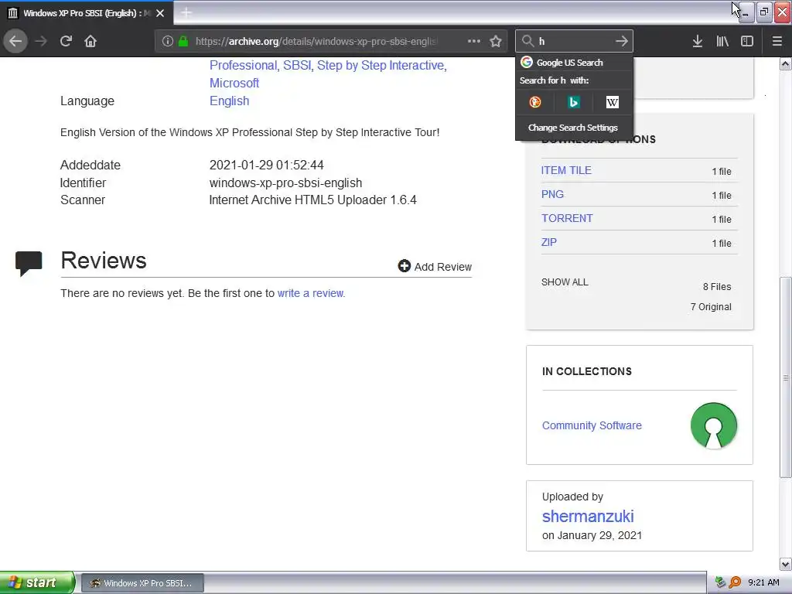792x594 pixels.
Task: Click the page scrollbar down arrow
Action: point(786,564)
